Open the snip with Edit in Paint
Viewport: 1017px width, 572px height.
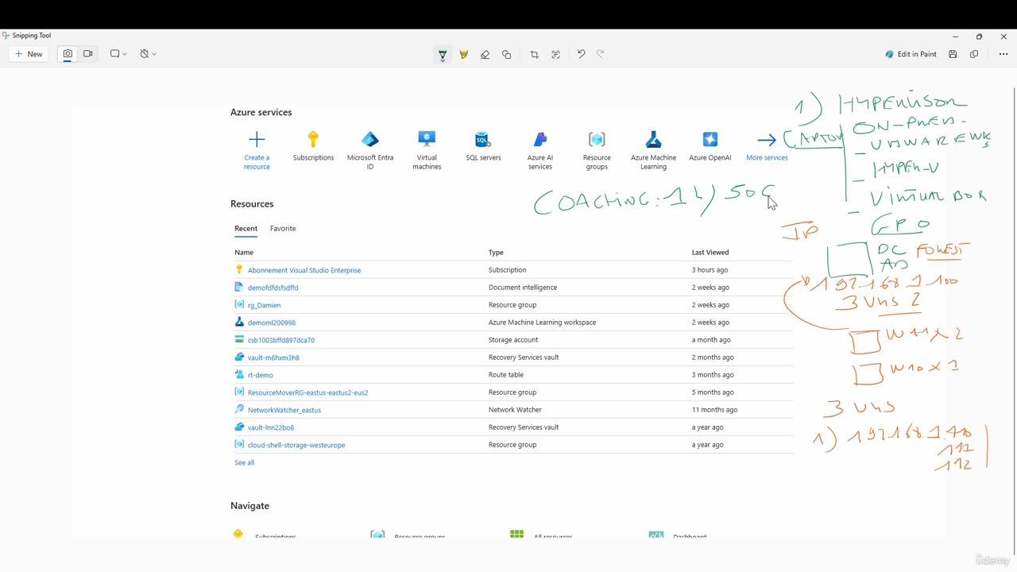pos(911,54)
